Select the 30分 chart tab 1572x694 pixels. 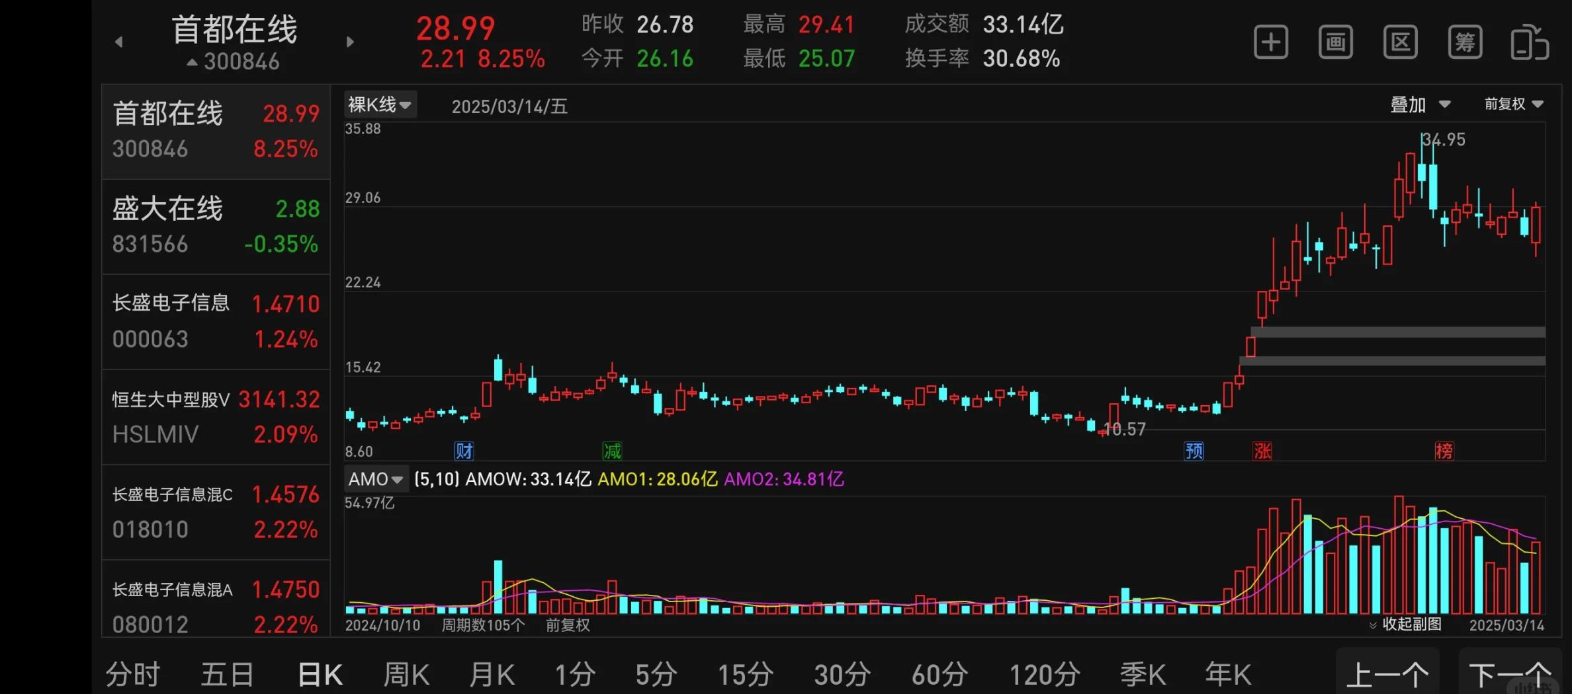click(x=842, y=675)
